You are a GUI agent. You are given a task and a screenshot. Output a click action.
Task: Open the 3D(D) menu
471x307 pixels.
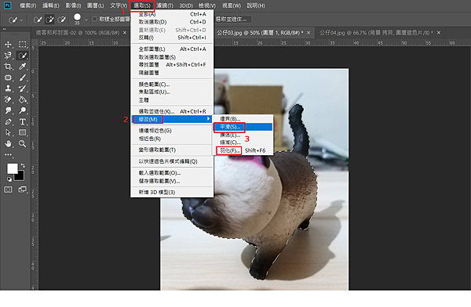pos(186,5)
